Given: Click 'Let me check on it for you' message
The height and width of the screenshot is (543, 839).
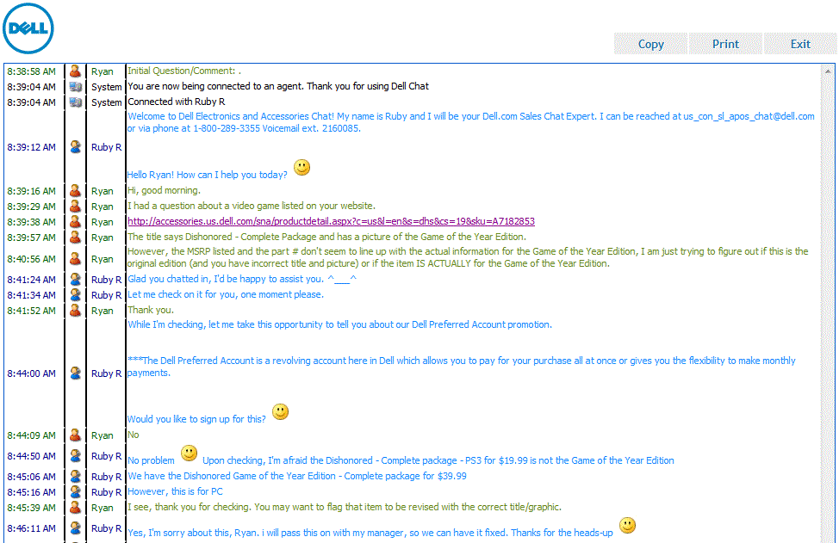Looking at the screenshot, I should point(226,294).
